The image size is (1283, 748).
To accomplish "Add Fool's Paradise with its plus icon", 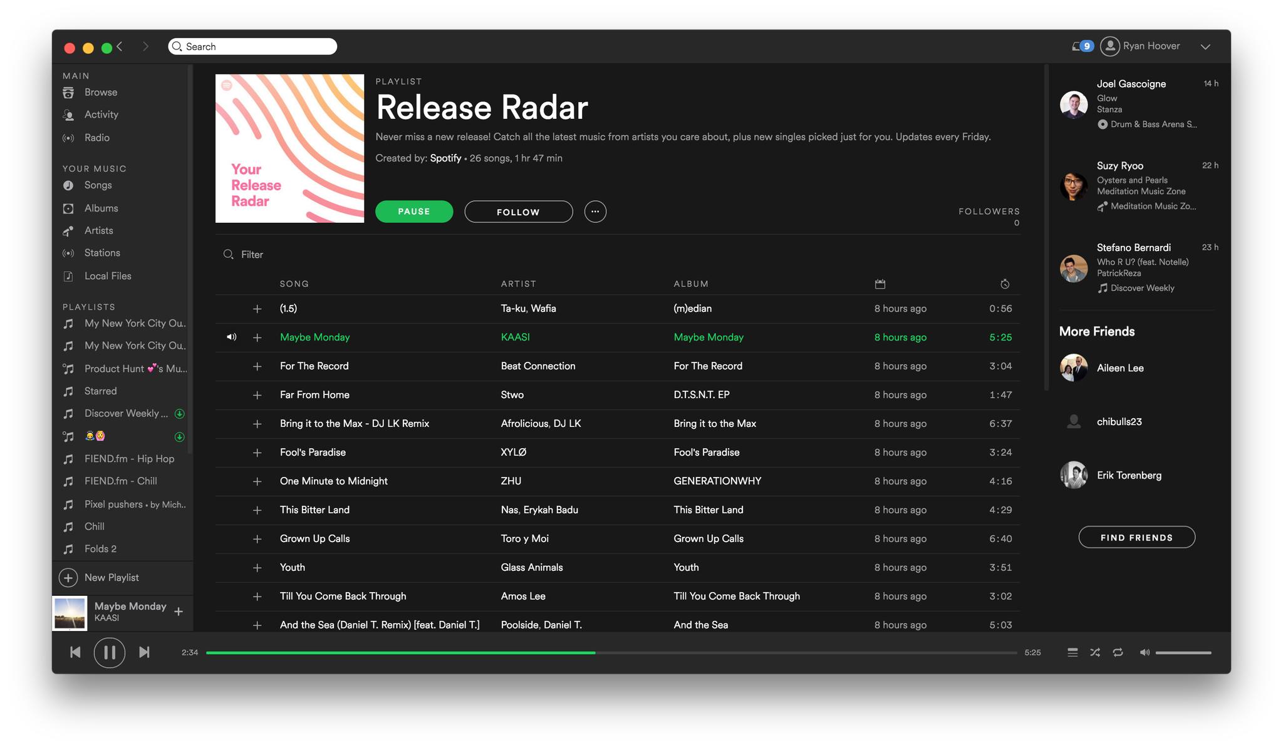I will [257, 453].
